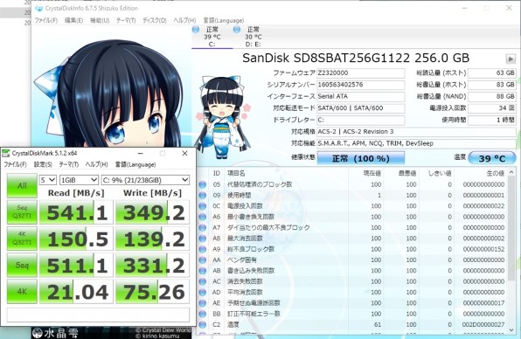
Task: Open ファイル(F) menu in CrystalDiskMark
Action: click(15, 164)
